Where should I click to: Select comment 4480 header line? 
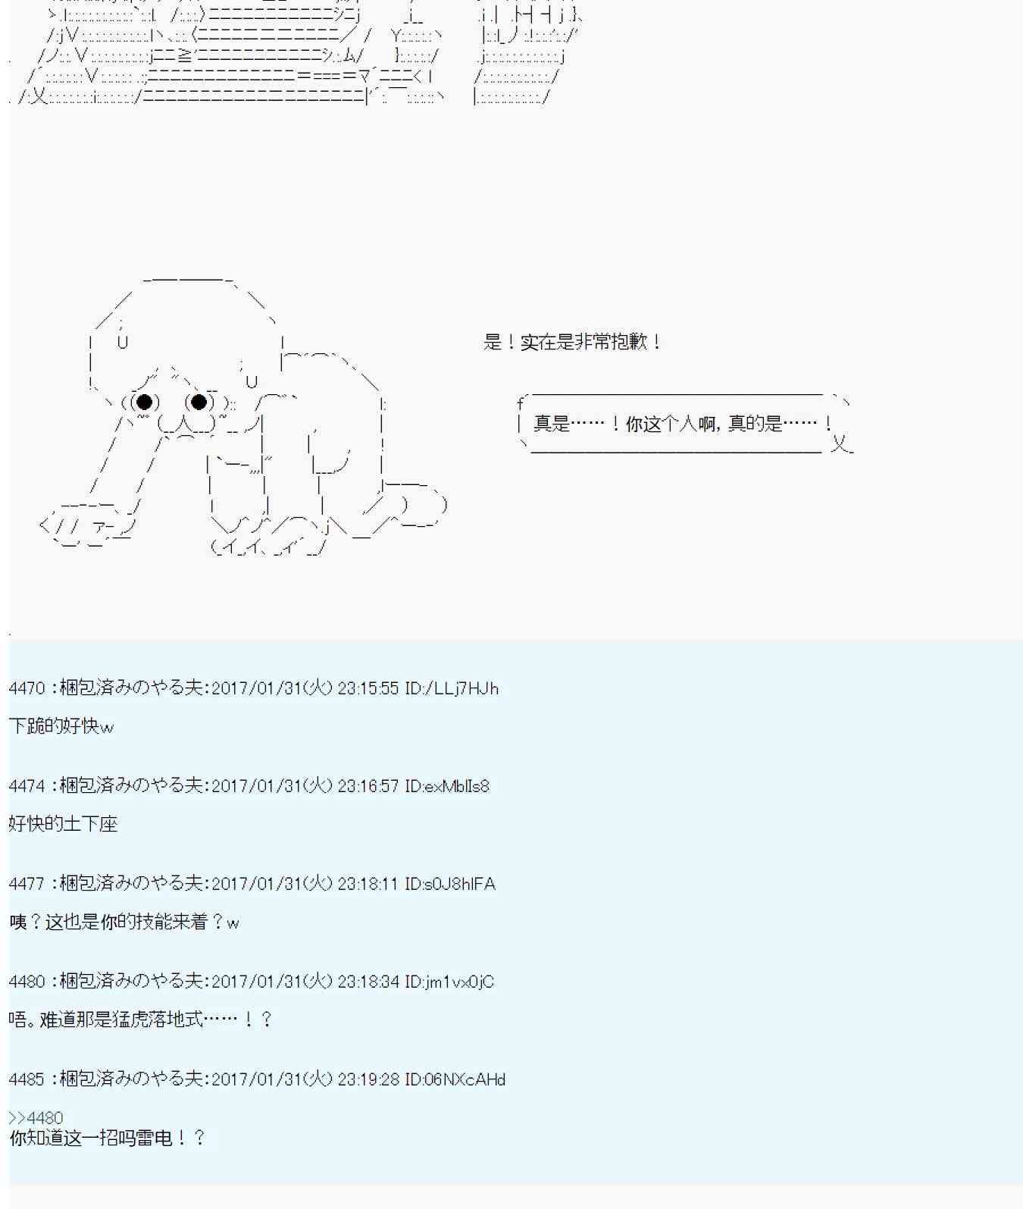(x=252, y=981)
